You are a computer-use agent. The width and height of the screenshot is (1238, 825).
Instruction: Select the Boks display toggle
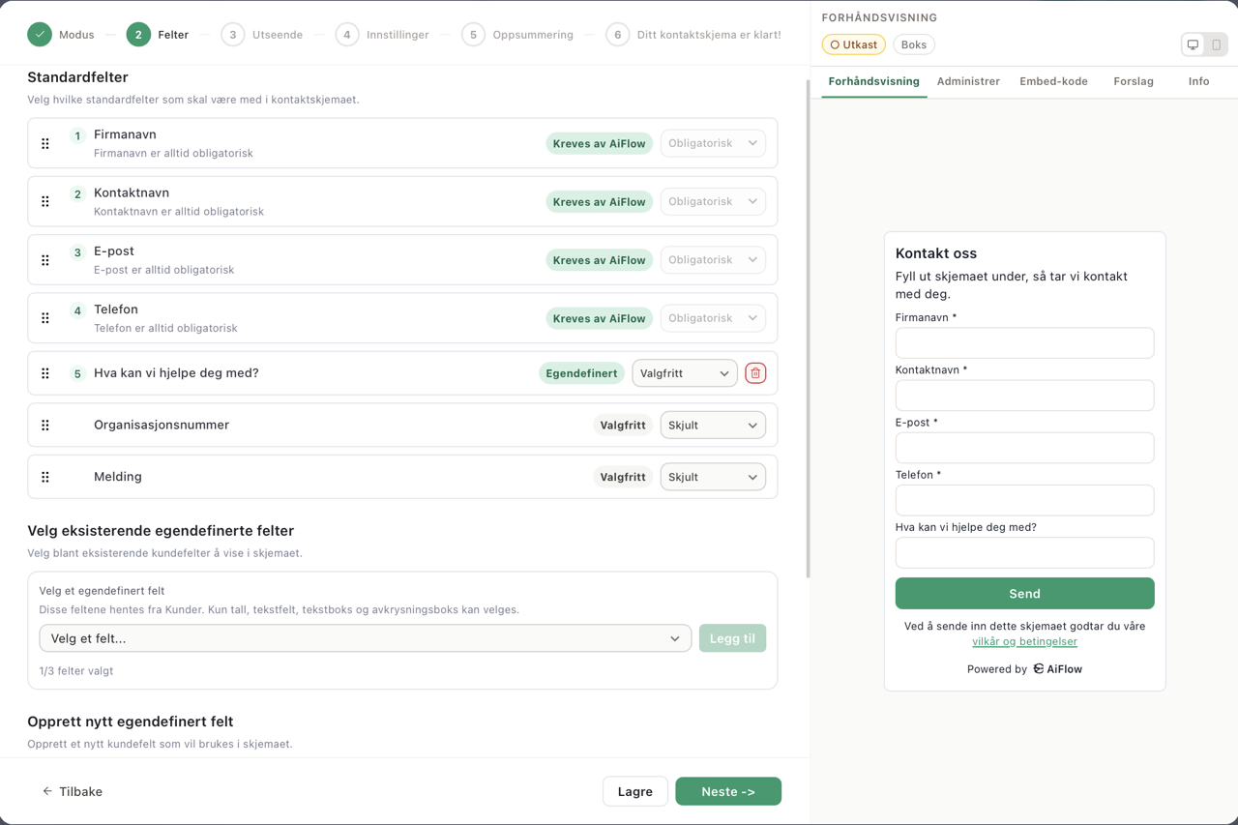point(913,44)
